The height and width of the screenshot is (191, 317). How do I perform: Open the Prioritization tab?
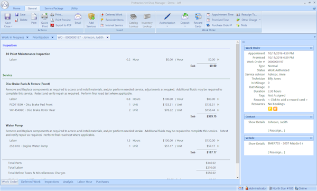41,37
